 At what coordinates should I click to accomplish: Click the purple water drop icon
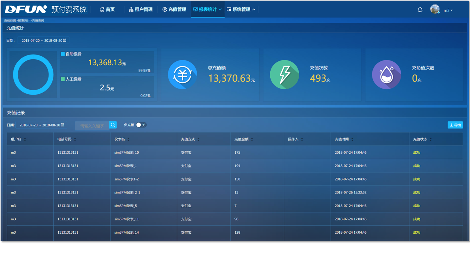click(x=386, y=75)
